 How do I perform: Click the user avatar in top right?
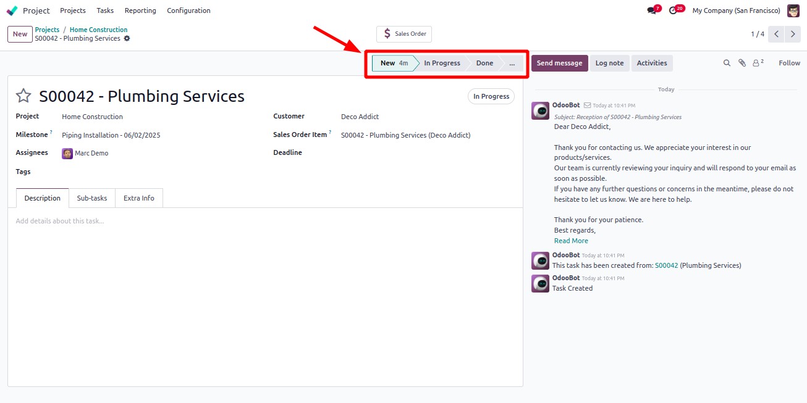pyautogui.click(x=793, y=10)
